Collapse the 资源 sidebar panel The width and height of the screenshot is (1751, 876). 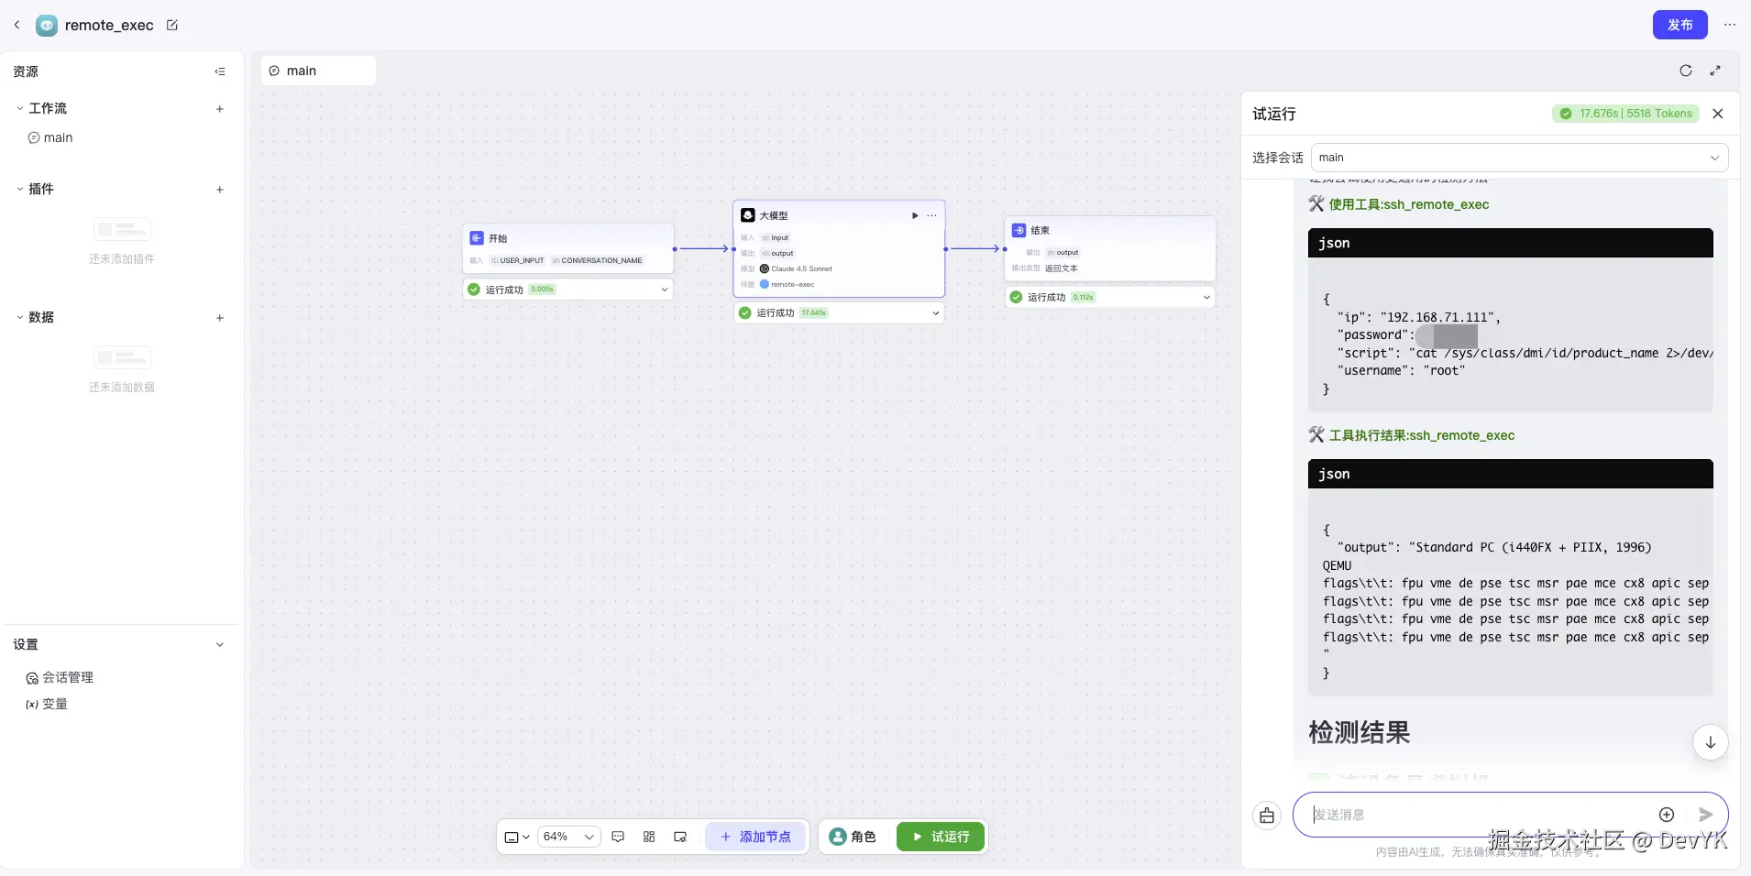tap(220, 71)
